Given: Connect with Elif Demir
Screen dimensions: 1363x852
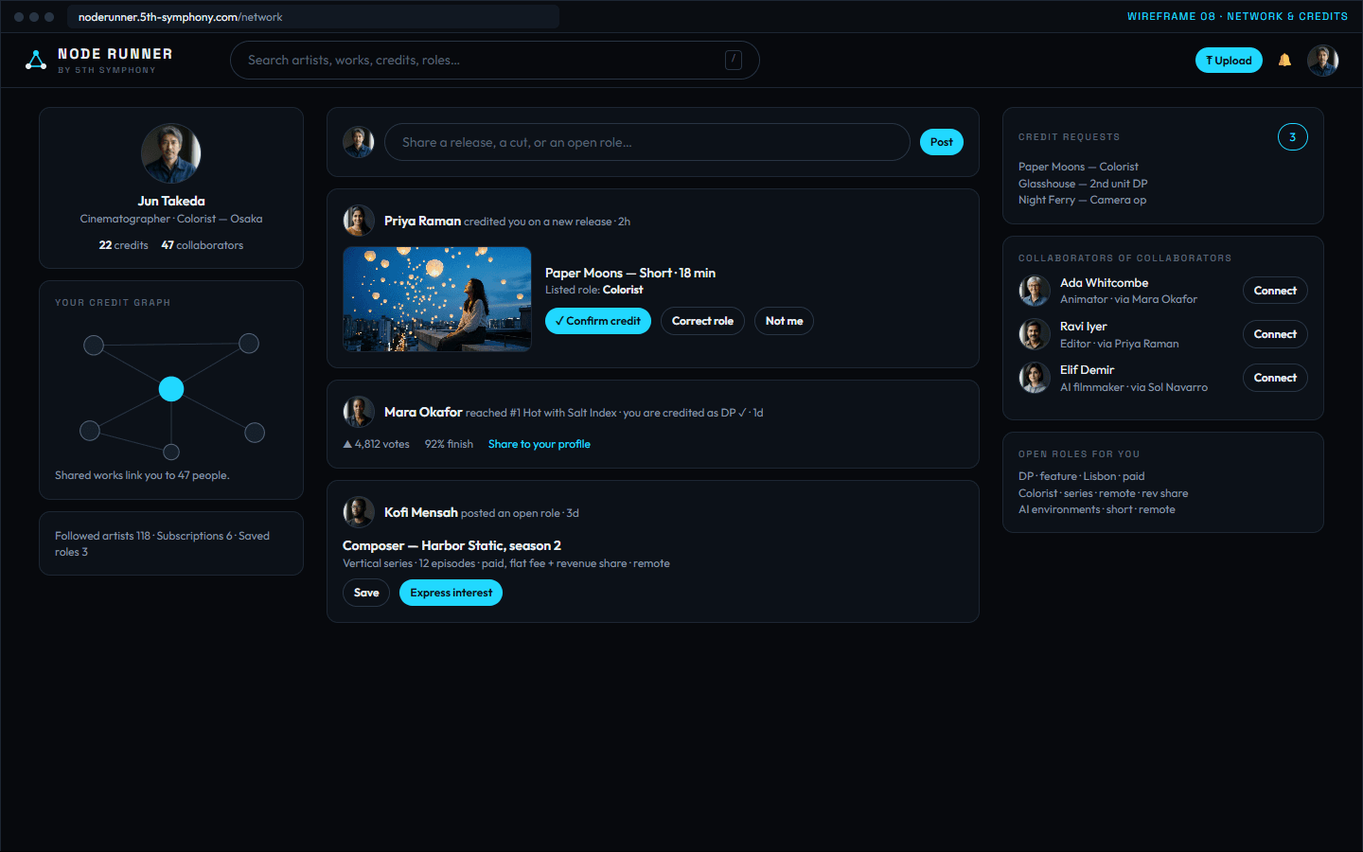Looking at the screenshot, I should point(1275,378).
